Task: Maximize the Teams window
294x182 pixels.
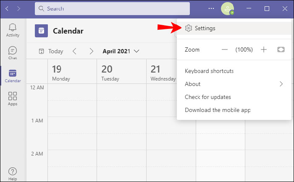Action: click(267, 9)
